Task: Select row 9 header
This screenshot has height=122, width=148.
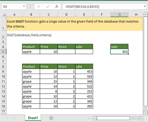Action: coord(3,71)
